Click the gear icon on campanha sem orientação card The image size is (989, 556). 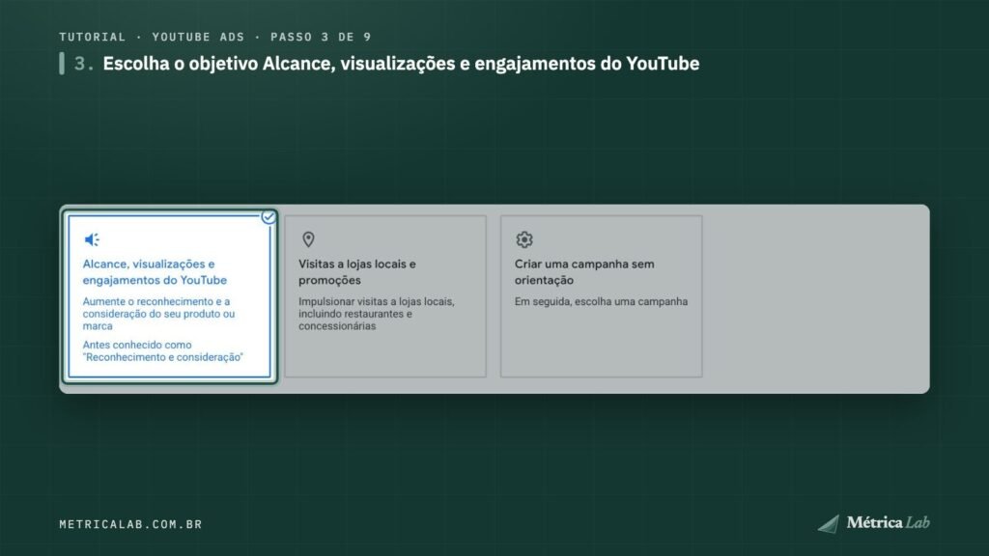524,239
